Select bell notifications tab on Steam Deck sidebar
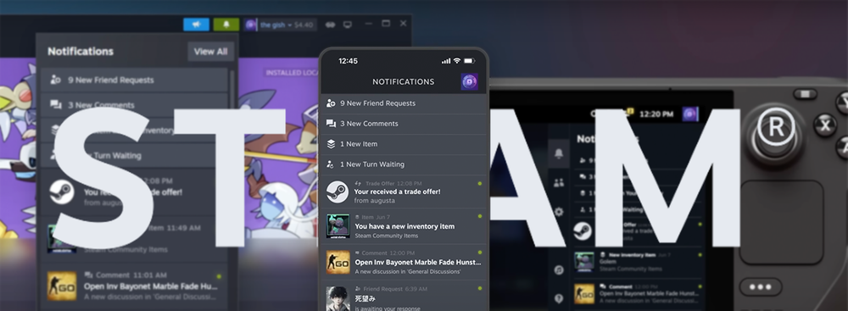This screenshot has width=848, height=311. [x=559, y=153]
